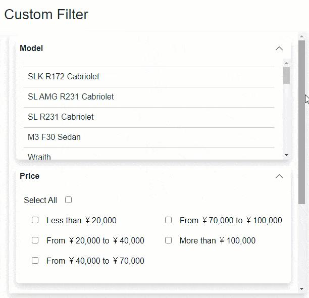
Task: Click the outer panel scrollbar thumb
Action: pos(301,122)
